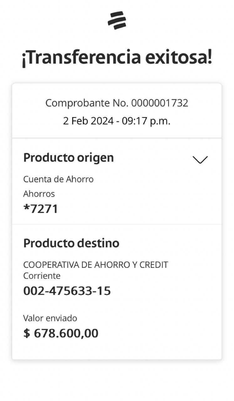Click the Valor enviado label
Viewport: 234px width, 401px height.
[x=50, y=318]
